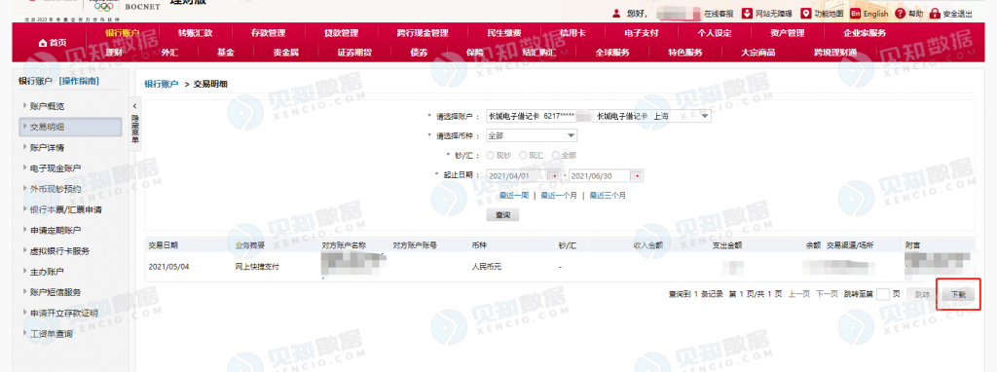This screenshot has width=997, height=372.
Task: Click the 下载 download button
Action: [x=958, y=294]
